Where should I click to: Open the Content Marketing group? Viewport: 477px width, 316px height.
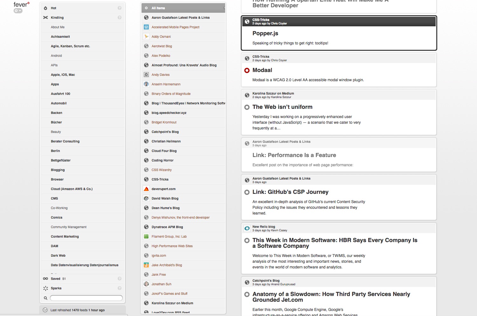pos(83,236)
